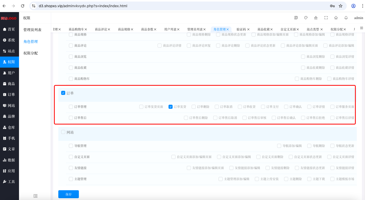Uncheck the 订单发货 checkbox
This screenshot has height=200, width=365.
(171, 107)
